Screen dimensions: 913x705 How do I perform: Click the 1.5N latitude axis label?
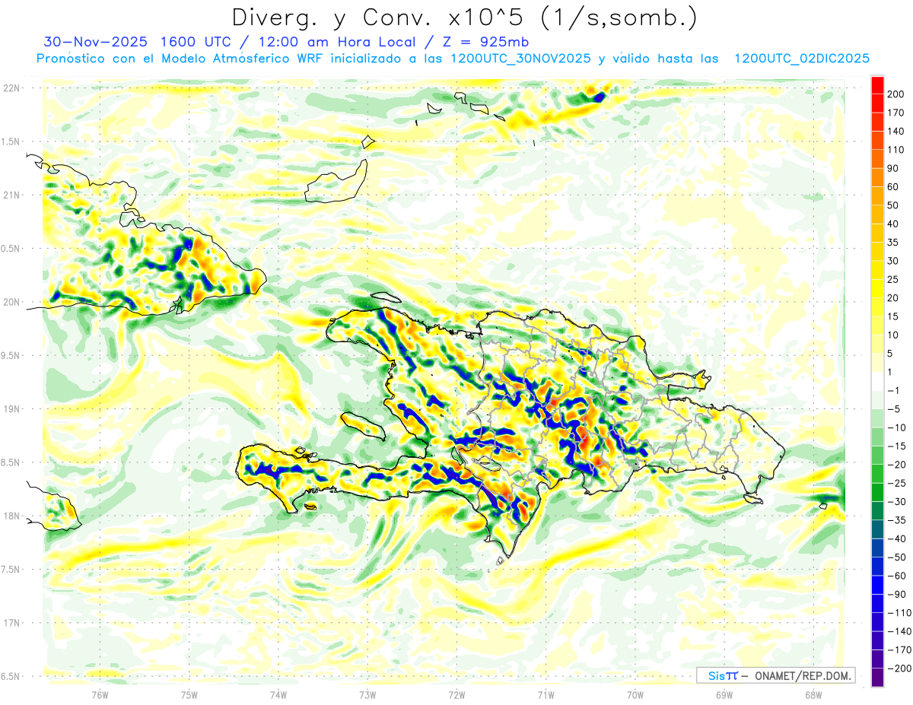11,141
